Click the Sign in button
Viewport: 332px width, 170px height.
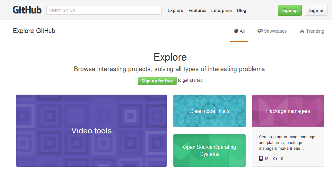click(x=316, y=10)
